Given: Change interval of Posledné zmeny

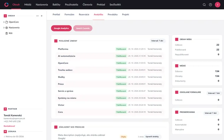Looking at the screenshot, I should point(157,41).
